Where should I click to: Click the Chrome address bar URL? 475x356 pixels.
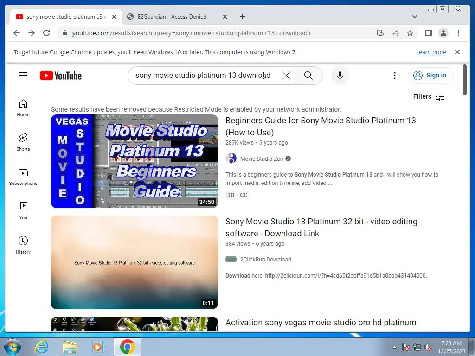click(x=192, y=33)
